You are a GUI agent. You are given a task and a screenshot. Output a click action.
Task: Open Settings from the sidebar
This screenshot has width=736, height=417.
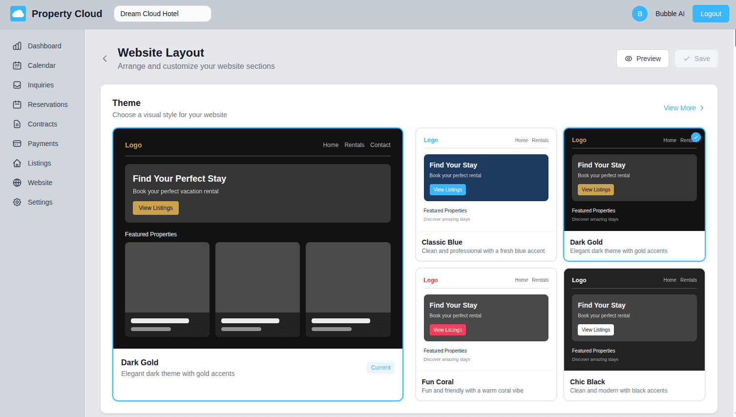(x=42, y=202)
